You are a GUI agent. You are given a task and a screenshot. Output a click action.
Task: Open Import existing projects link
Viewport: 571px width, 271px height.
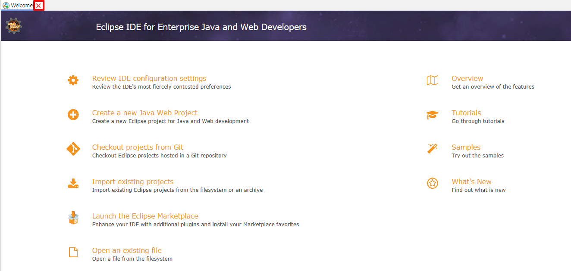coord(133,182)
